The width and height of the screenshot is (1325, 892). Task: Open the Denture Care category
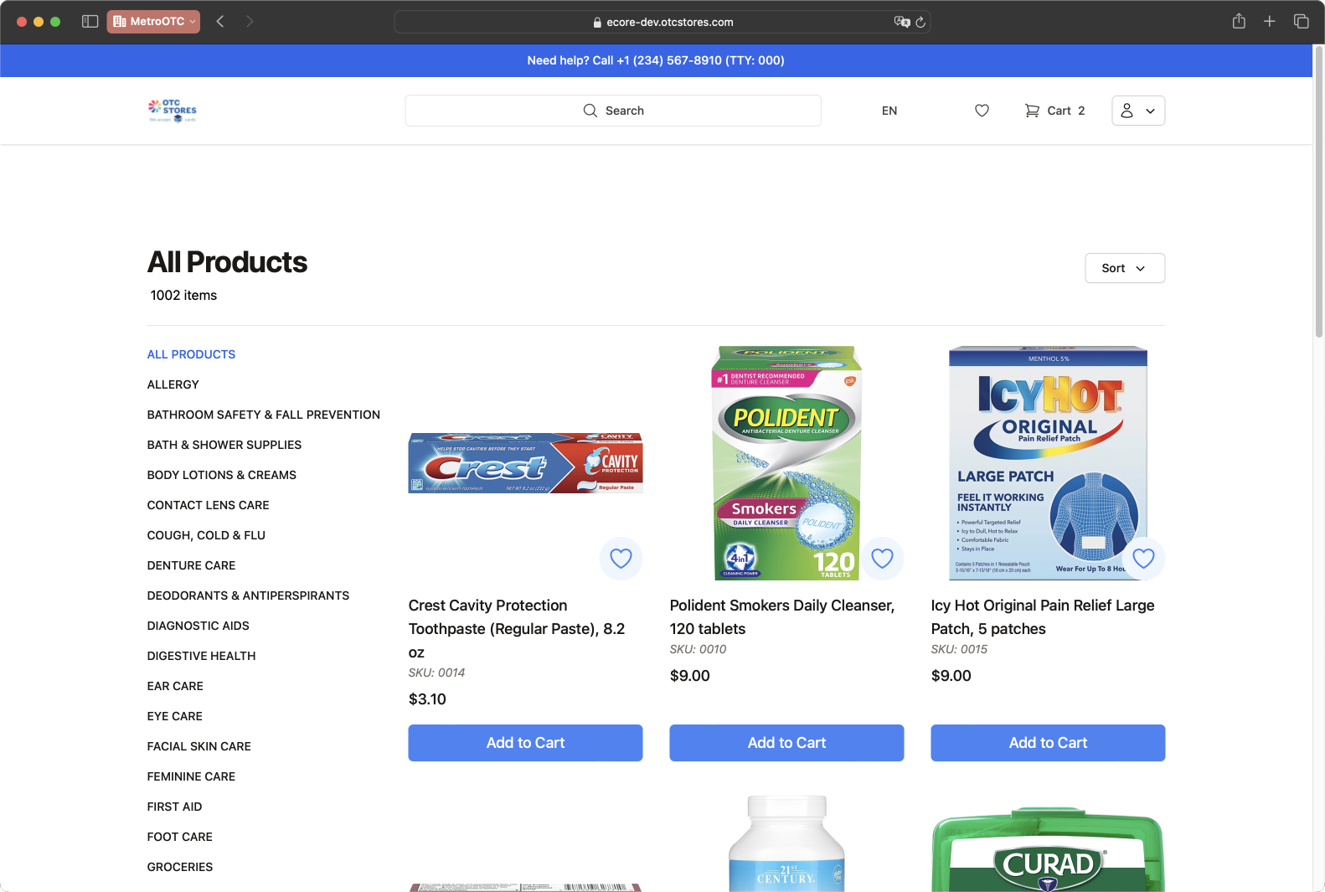(x=191, y=565)
